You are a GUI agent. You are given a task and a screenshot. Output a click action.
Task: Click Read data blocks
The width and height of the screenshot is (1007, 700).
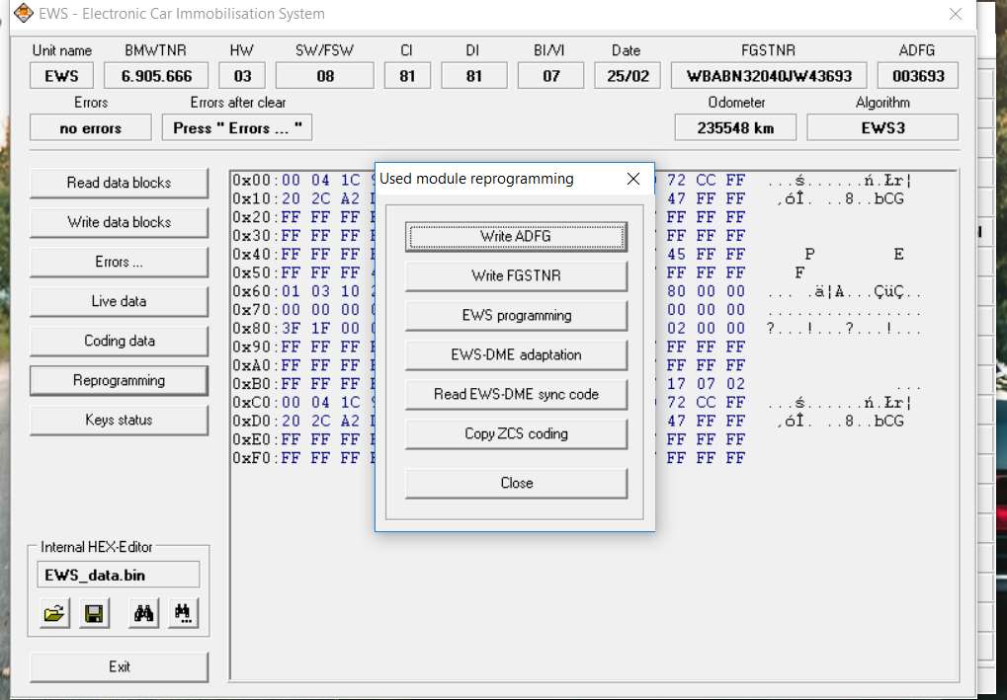point(119,183)
